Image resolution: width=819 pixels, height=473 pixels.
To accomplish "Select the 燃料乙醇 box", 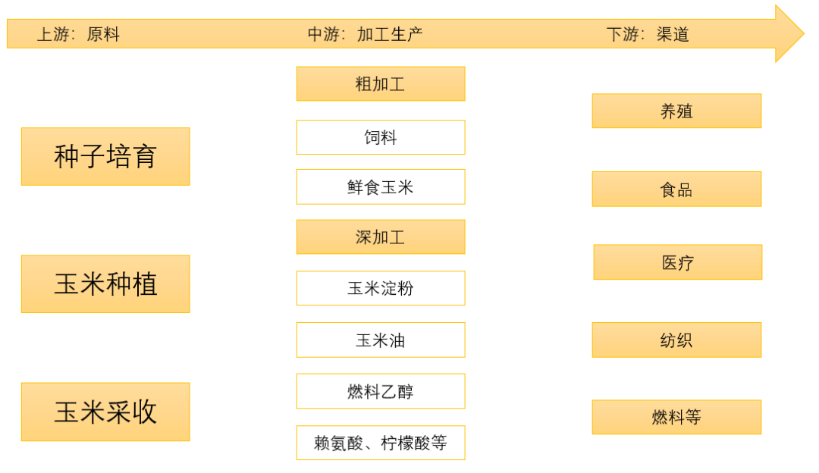I will [380, 391].
